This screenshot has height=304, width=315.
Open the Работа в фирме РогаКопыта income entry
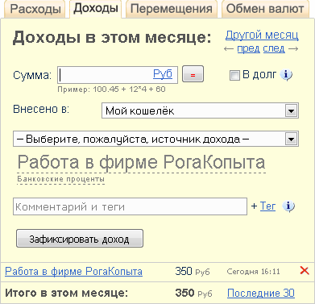(73, 272)
